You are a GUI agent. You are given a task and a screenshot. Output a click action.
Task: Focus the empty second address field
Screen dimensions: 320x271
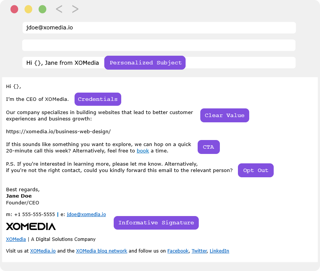point(159,45)
